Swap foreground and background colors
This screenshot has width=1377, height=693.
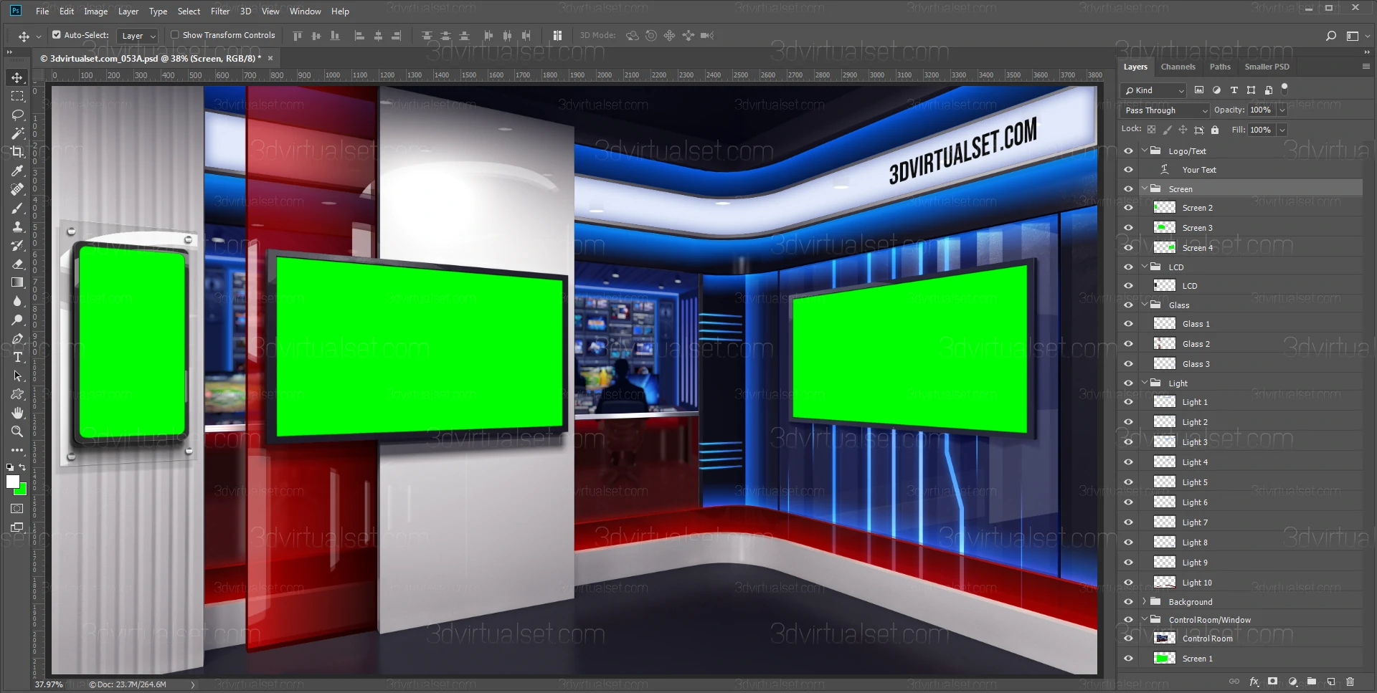click(x=22, y=467)
